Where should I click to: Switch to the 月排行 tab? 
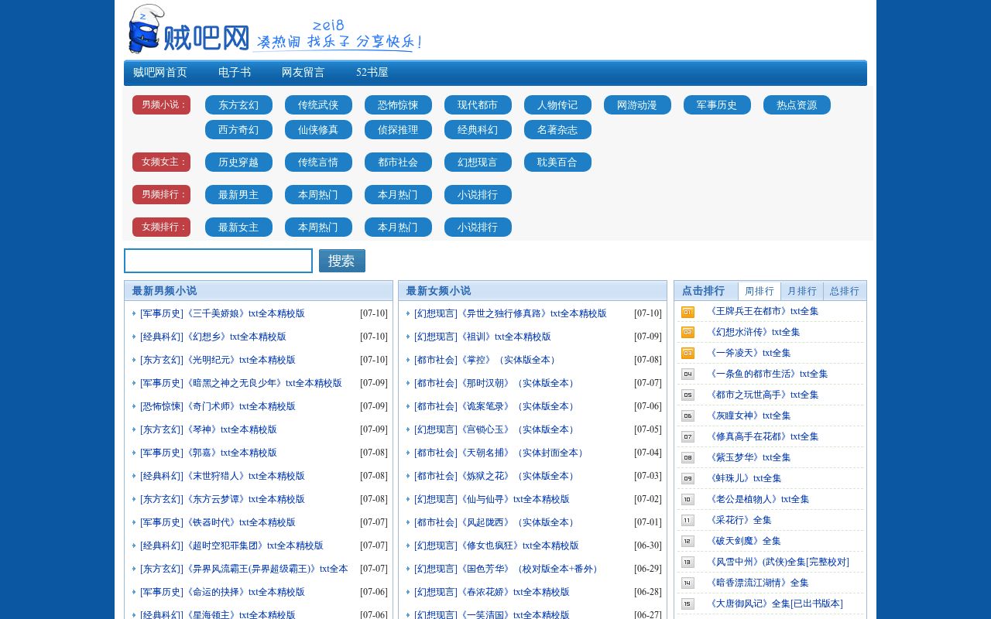[x=802, y=291]
